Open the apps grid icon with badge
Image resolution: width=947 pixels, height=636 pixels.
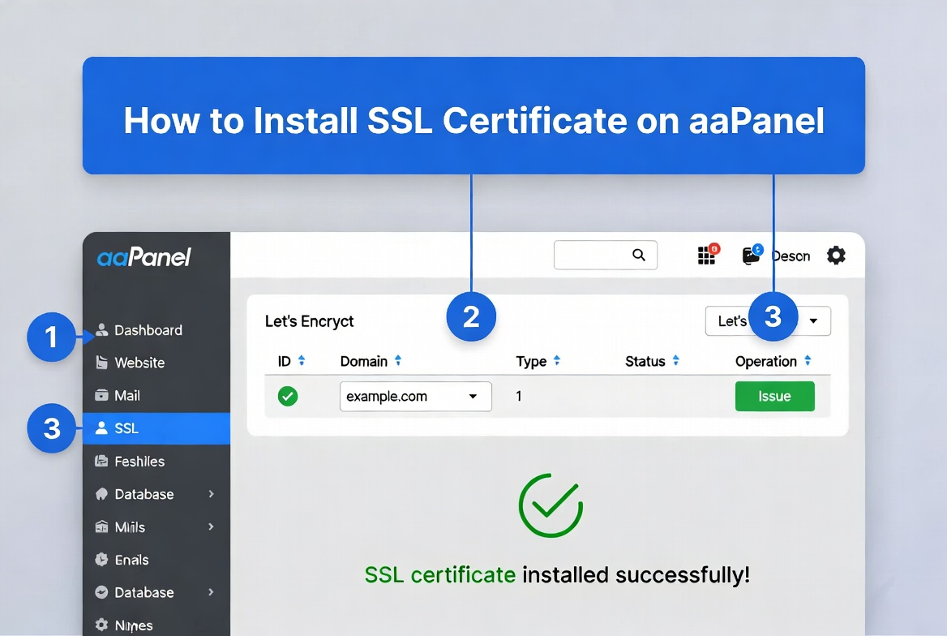click(x=708, y=255)
